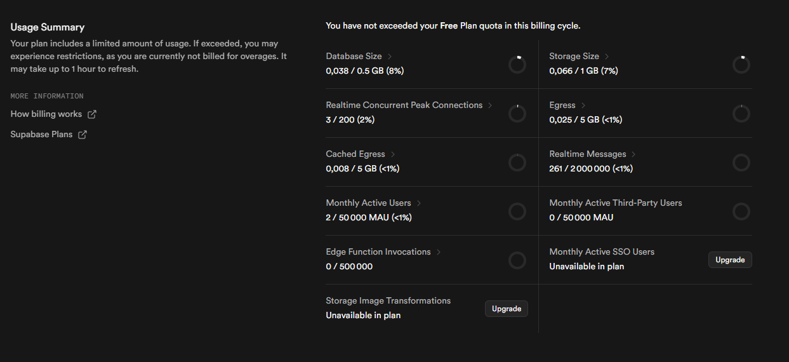Screen dimensions: 789x362
Task: Click the Monthly Active Users ring
Action: [x=517, y=211]
